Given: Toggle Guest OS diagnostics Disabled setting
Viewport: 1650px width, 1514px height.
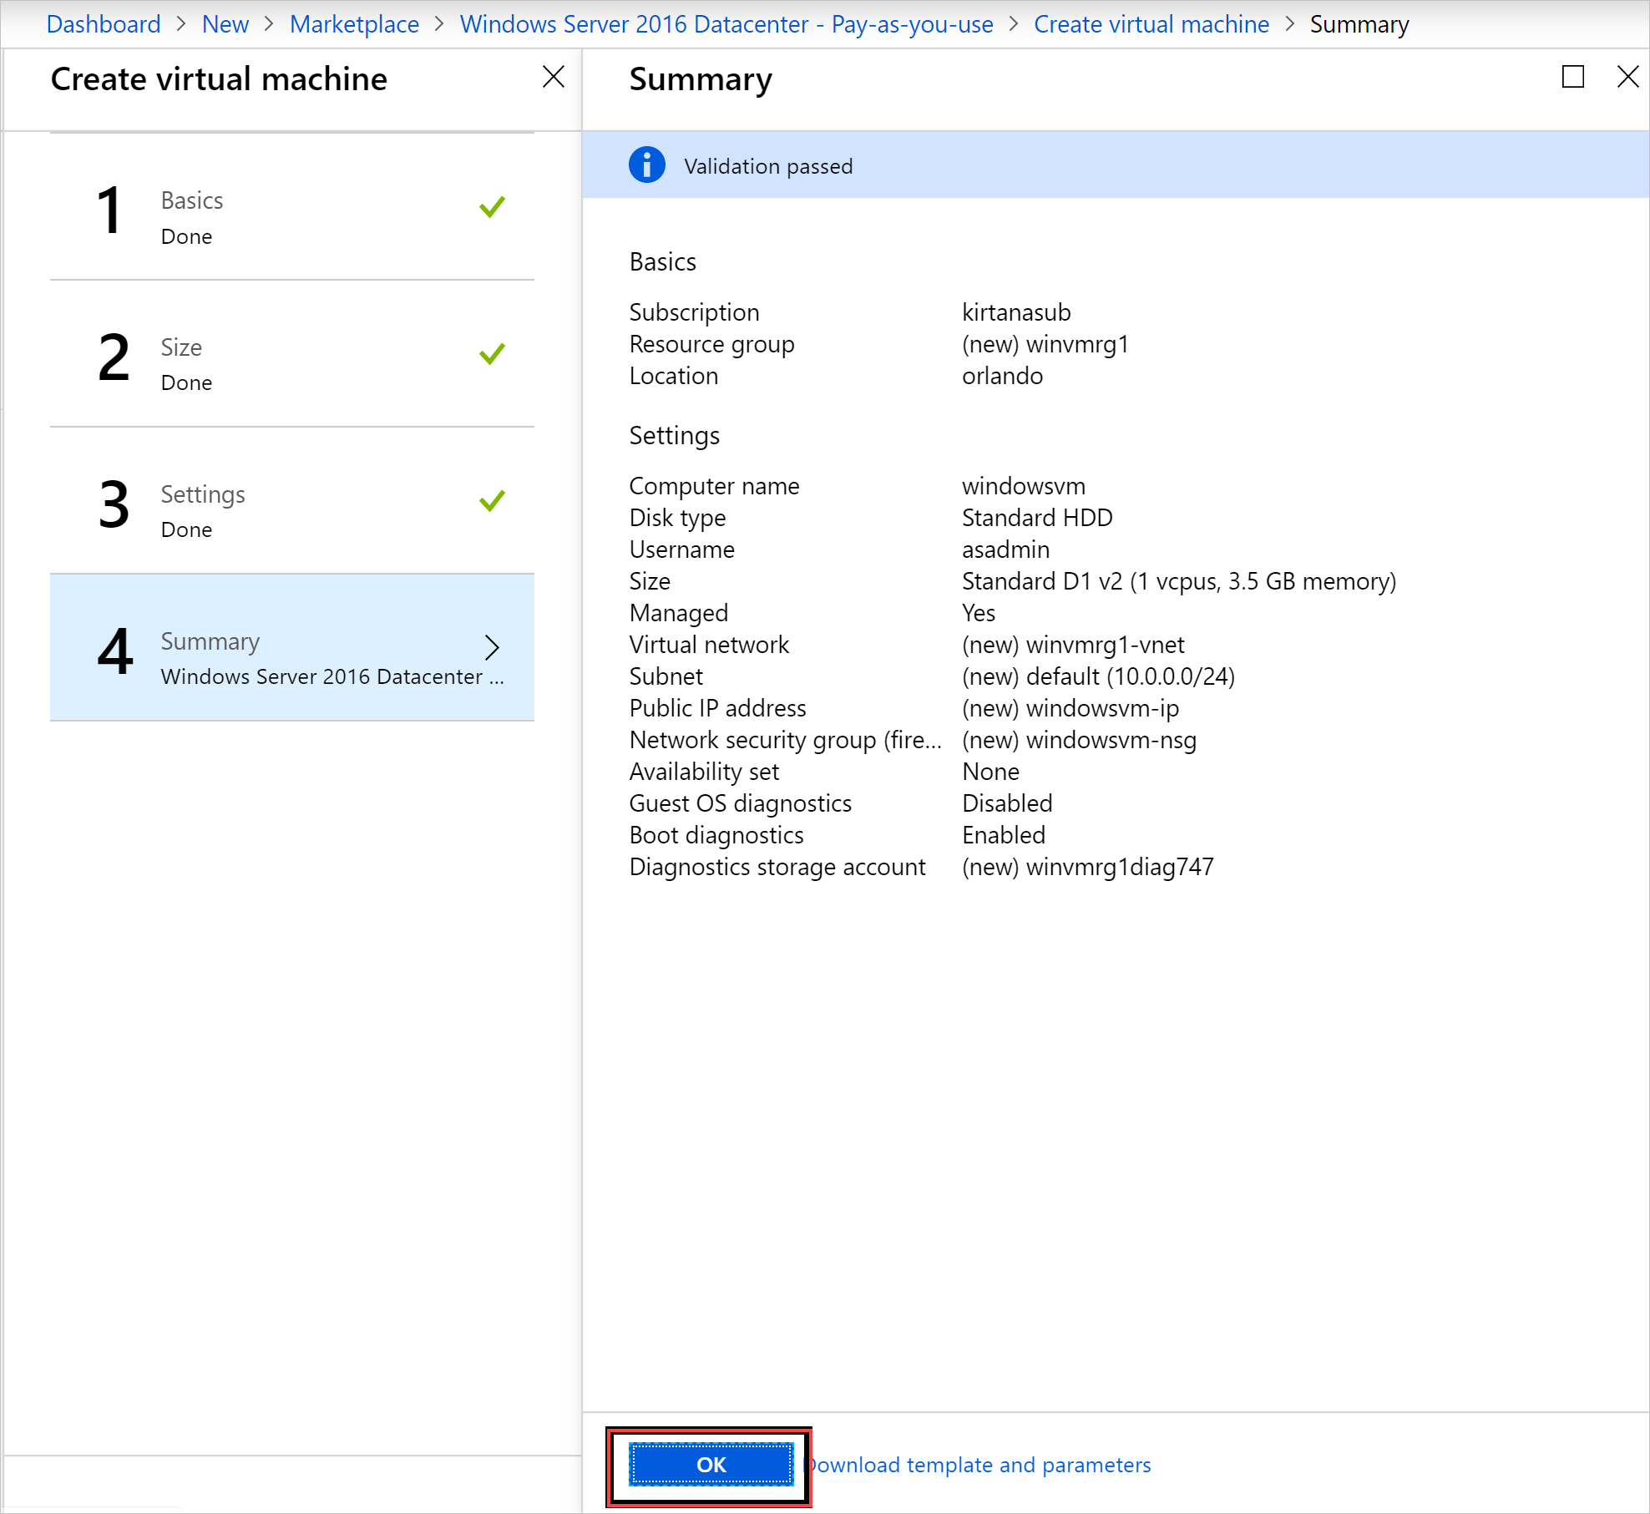Looking at the screenshot, I should pyautogui.click(x=1006, y=803).
